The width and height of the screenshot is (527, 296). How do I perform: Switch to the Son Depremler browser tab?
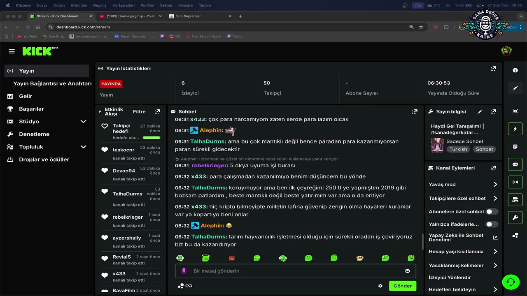click(x=200, y=16)
